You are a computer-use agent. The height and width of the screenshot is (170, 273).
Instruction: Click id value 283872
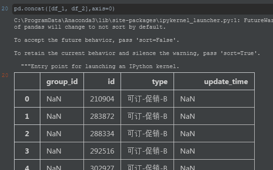(x=102, y=116)
